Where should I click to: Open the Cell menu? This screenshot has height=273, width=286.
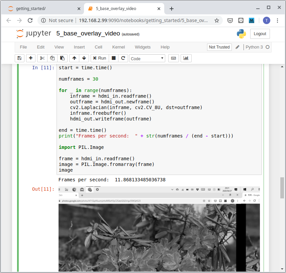98,47
